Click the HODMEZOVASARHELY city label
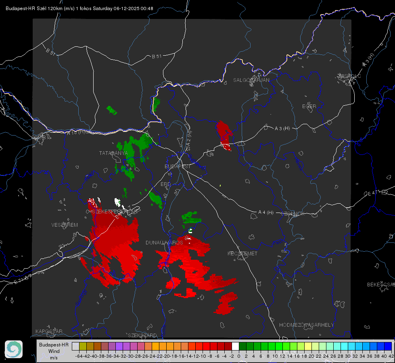The width and height of the screenshot is (395, 363). (306, 325)
